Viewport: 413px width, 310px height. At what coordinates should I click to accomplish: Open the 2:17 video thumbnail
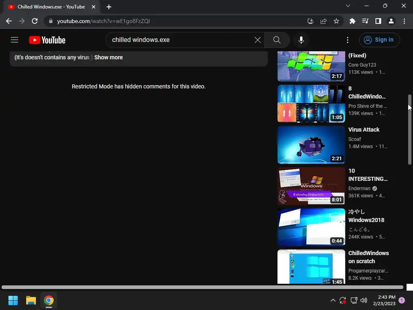(311, 66)
